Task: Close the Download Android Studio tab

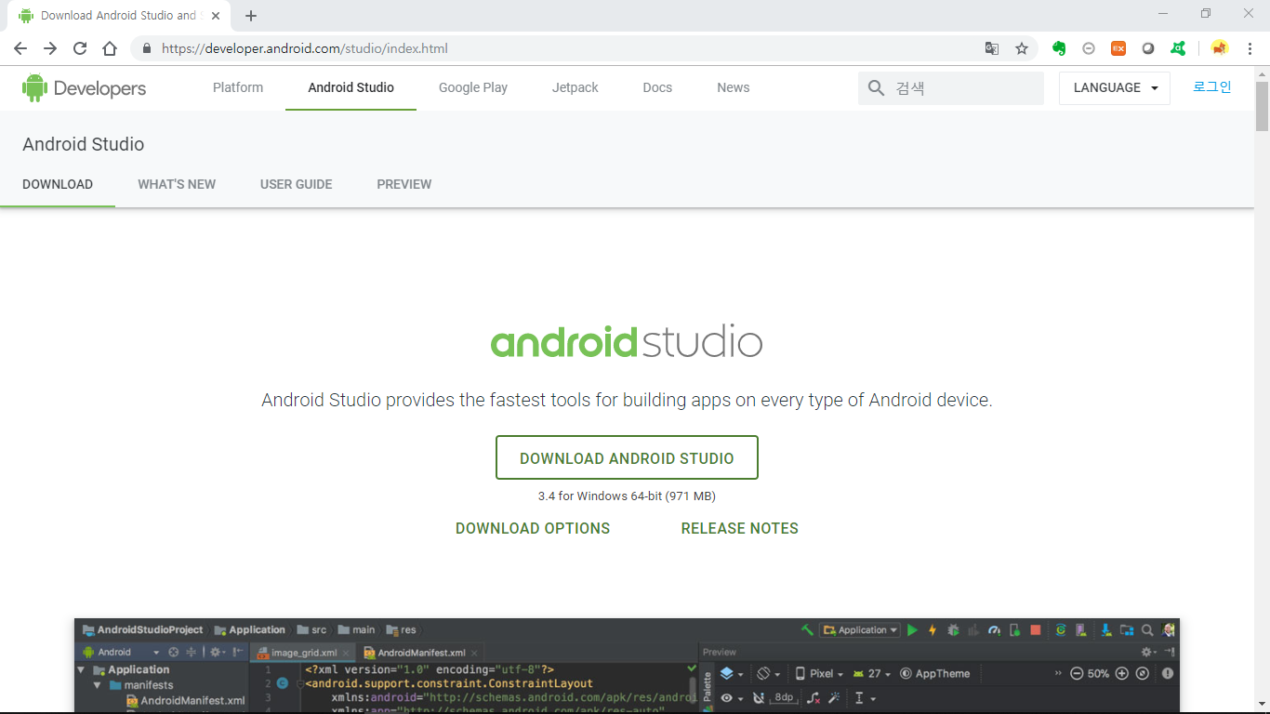Action: pos(216,16)
